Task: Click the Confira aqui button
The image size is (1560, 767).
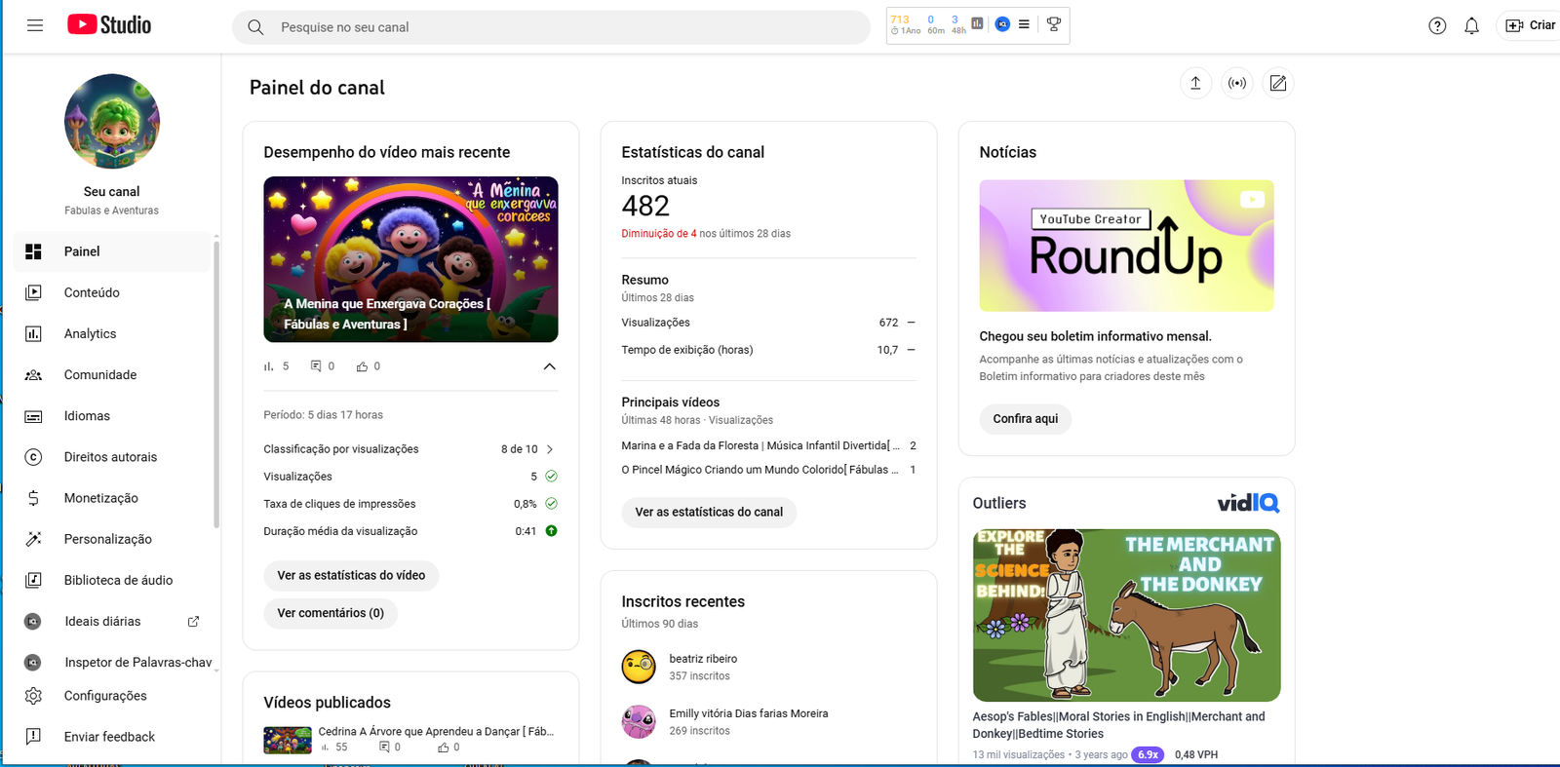Action: tap(1025, 419)
